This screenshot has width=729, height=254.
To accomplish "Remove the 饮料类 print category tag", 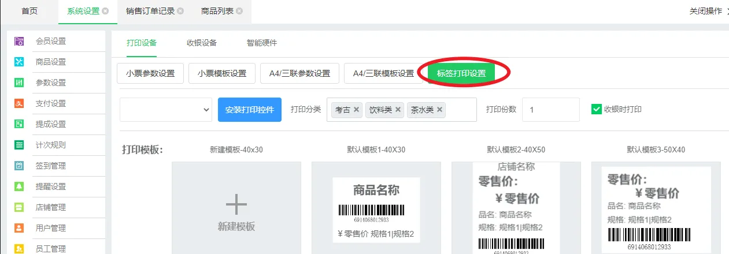I will [x=398, y=110].
